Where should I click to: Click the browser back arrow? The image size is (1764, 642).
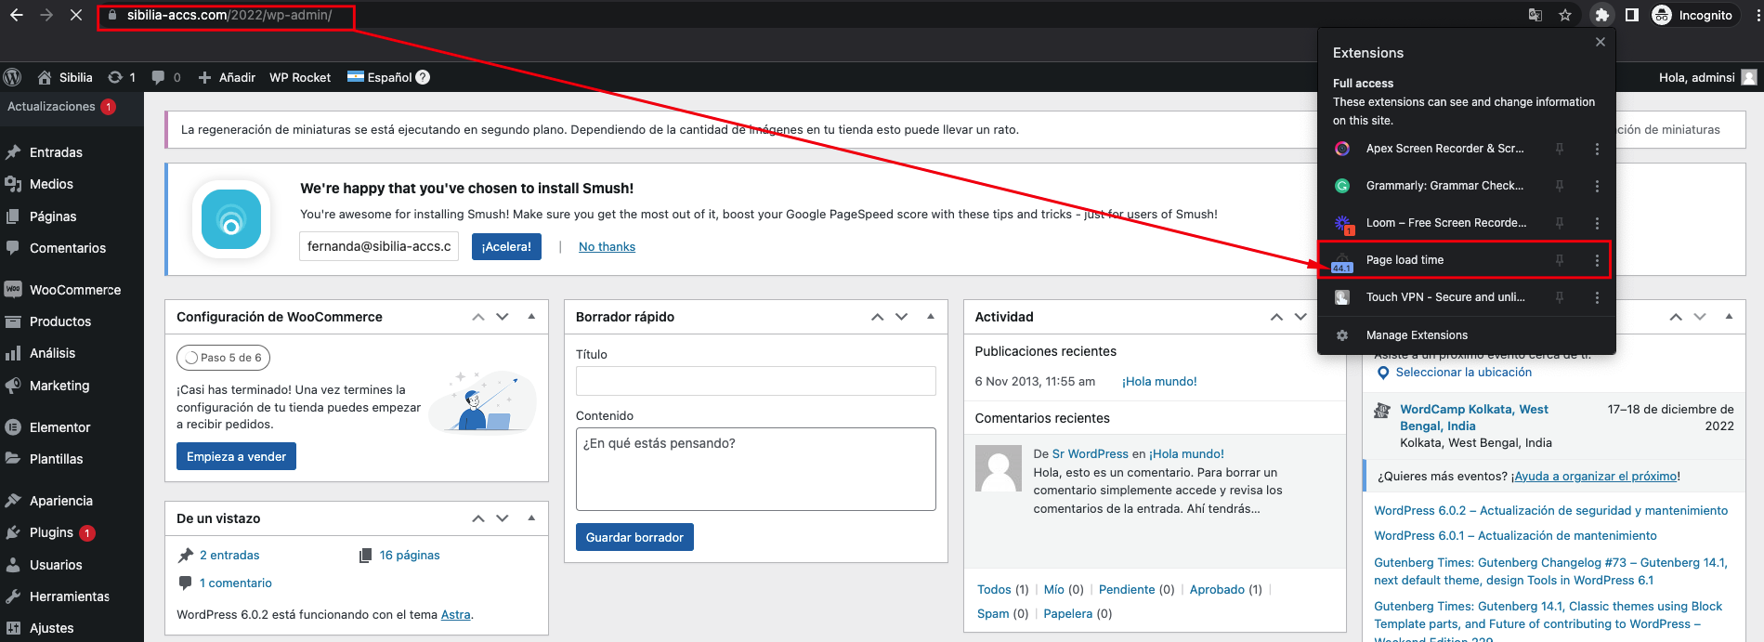(17, 15)
